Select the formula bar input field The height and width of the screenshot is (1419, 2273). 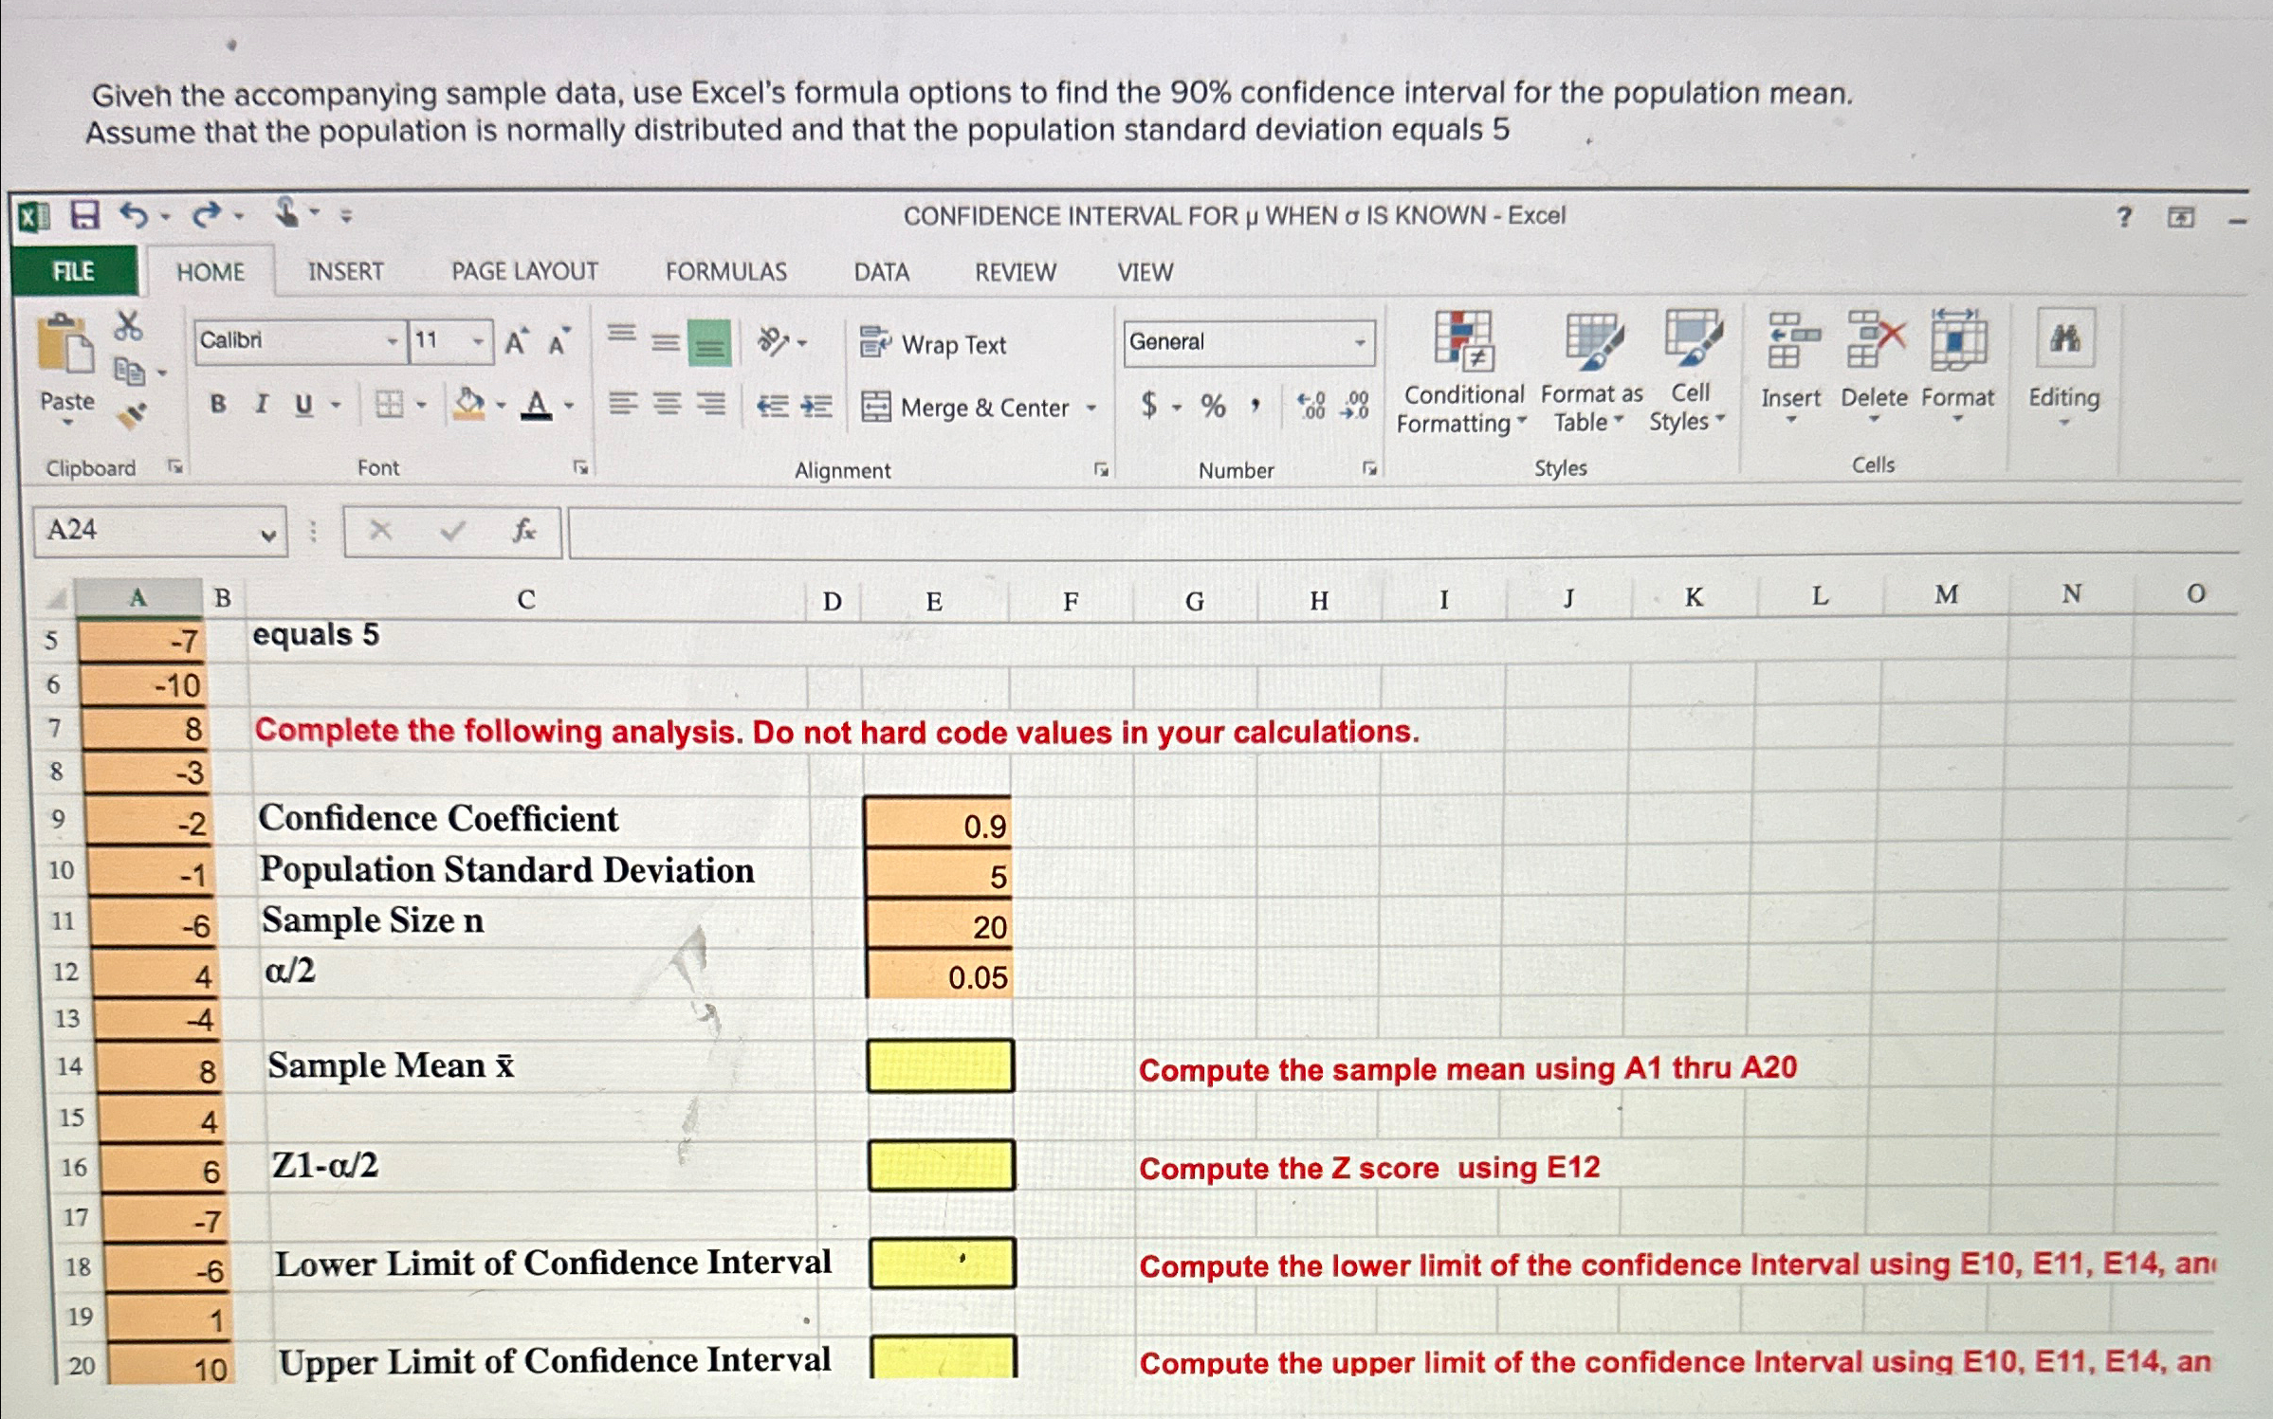1328,531
